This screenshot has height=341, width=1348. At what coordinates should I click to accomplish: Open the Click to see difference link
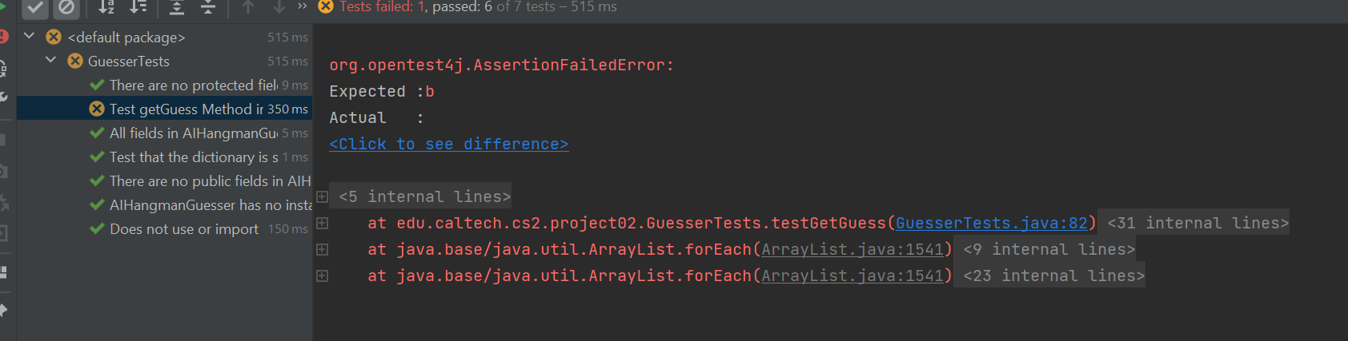tap(449, 144)
